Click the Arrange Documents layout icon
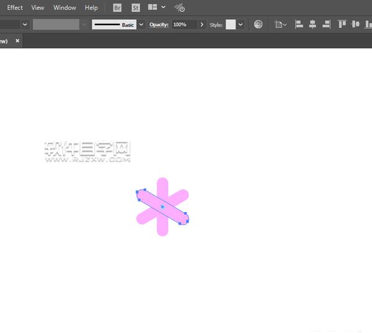372x333 pixels. click(x=153, y=7)
